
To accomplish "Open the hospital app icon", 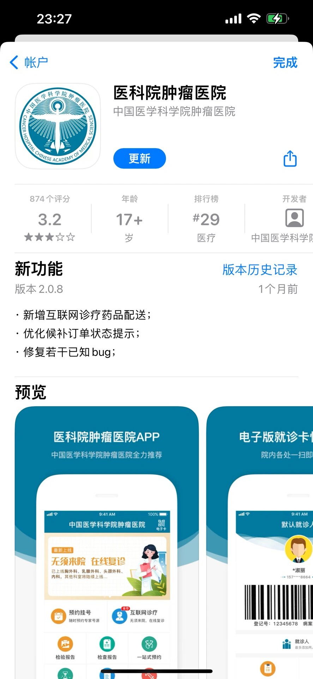I will tap(58, 126).
